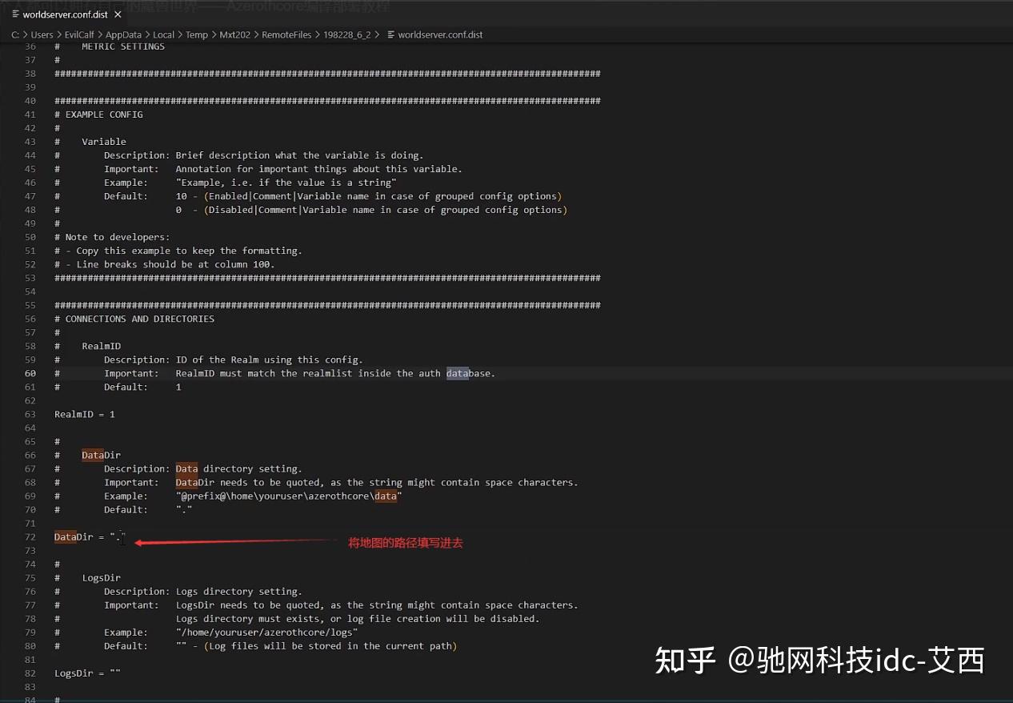Screen dimensions: 1013x703
Task: Click line number 63 beside RealmID
Action: [x=30, y=414]
